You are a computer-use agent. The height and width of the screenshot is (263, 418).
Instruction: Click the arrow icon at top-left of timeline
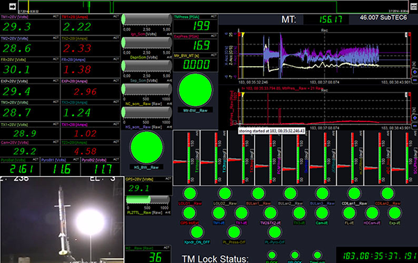tap(13, 7)
